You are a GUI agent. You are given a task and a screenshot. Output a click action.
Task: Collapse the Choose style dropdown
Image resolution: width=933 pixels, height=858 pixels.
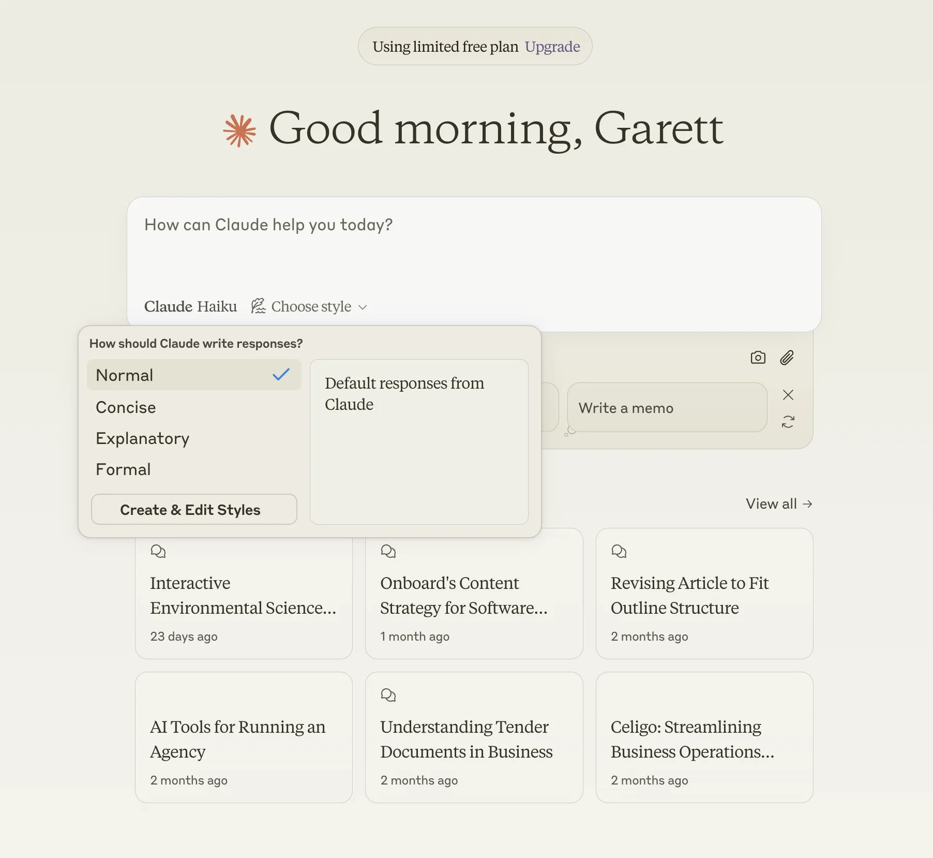tap(309, 306)
